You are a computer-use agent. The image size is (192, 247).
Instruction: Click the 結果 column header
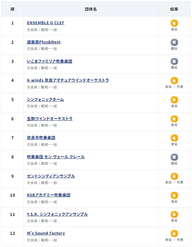pos(174,9)
